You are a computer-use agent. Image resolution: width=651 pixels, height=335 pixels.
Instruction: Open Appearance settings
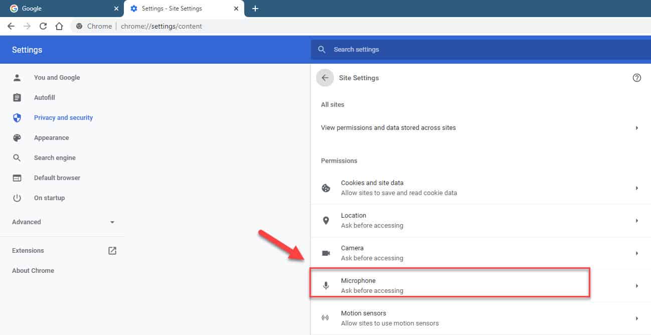(51, 138)
